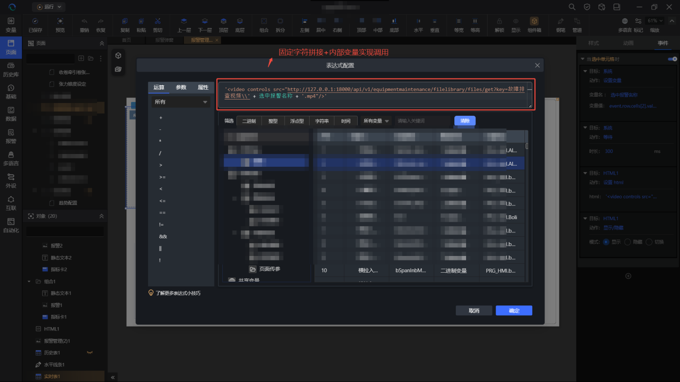Click the 组合 group icon in toolbar

click(264, 22)
